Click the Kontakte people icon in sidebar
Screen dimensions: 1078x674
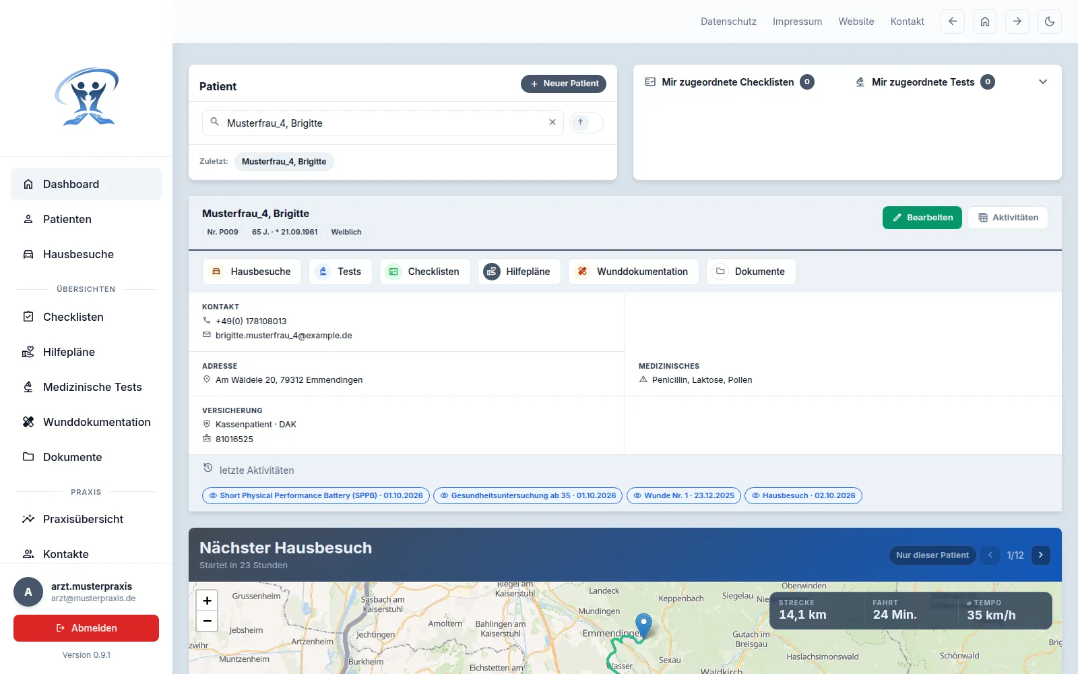[28, 554]
